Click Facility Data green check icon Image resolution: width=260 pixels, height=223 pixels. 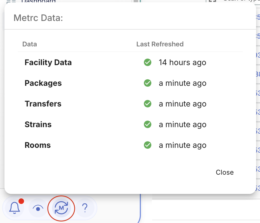[x=148, y=62]
